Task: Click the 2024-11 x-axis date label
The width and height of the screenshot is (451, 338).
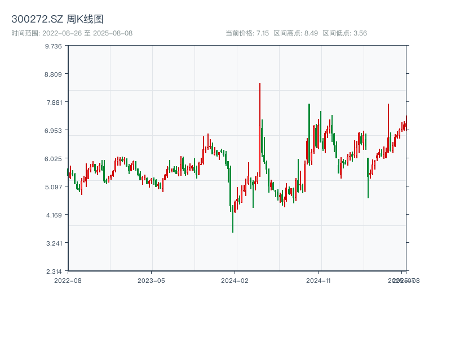Action: 318,280
